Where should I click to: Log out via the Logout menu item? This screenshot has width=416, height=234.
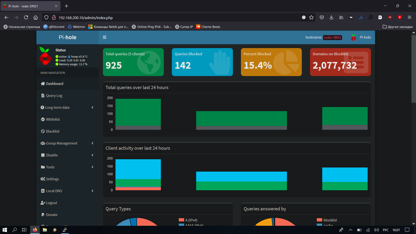coord(68,203)
